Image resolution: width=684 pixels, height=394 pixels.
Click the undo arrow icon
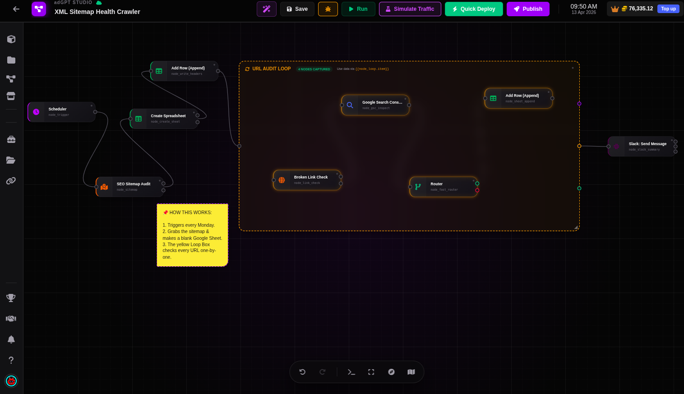(x=302, y=372)
